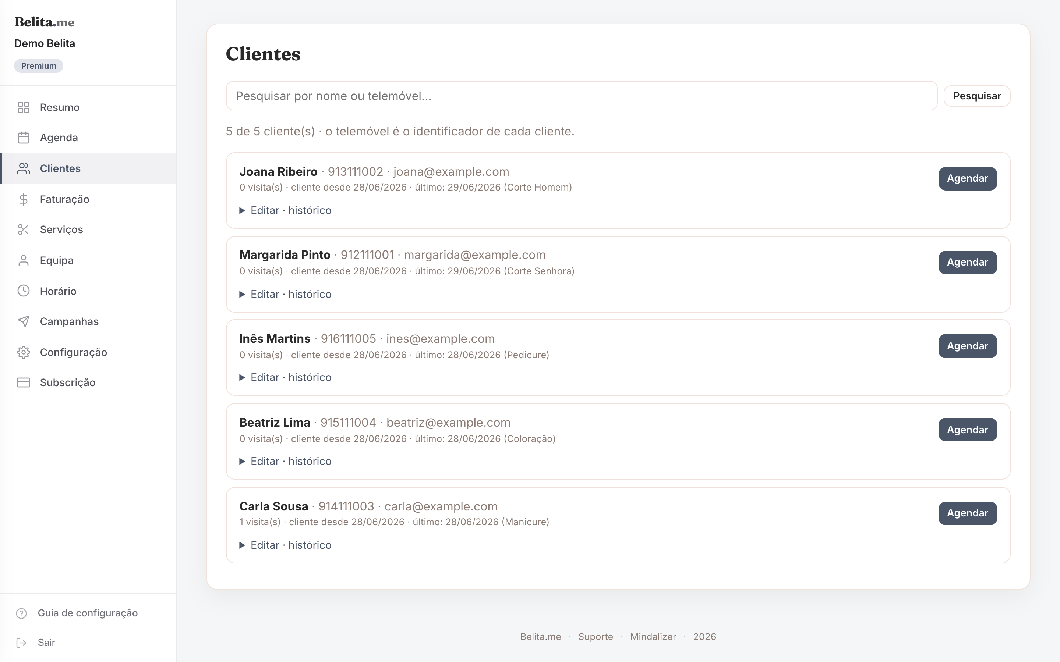The image size is (1060, 662).
Task: Click the Clientes people icon
Action: click(23, 168)
